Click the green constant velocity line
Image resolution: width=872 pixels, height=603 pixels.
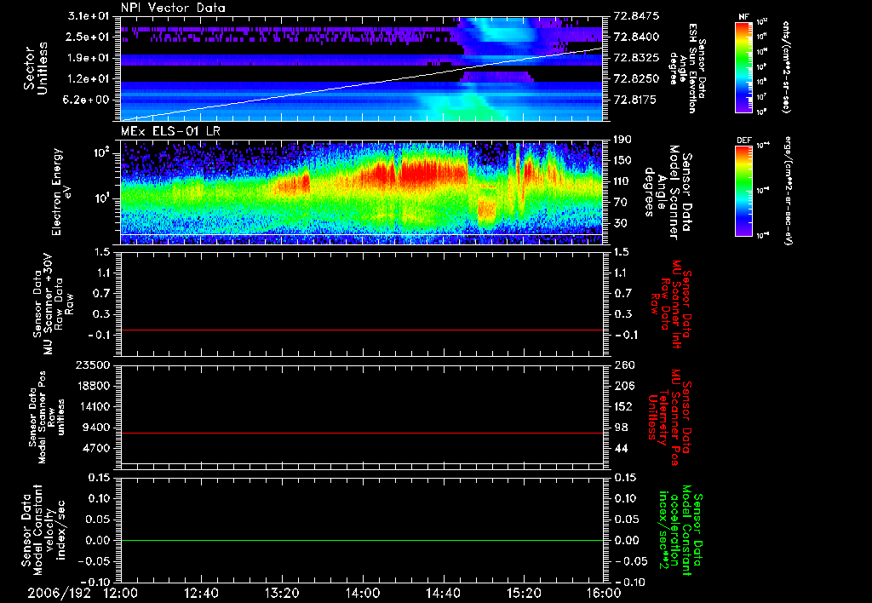[x=361, y=540]
